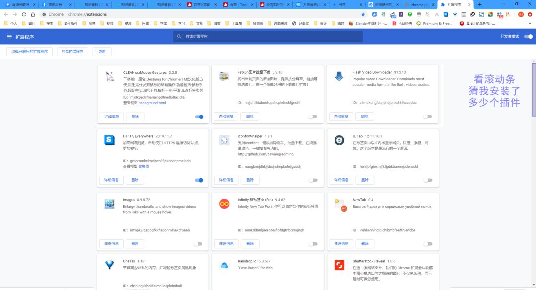536x290 pixels.
Task: Bookmark this page with the star icon
Action: [x=363, y=14]
